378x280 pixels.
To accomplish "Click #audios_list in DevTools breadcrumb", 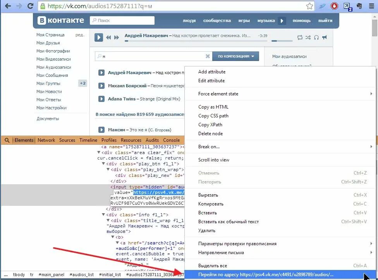I will [81, 275].
